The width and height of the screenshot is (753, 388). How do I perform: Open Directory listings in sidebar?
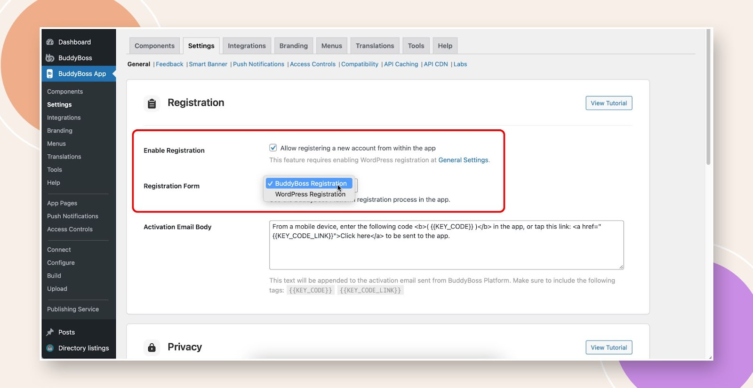tap(79, 348)
